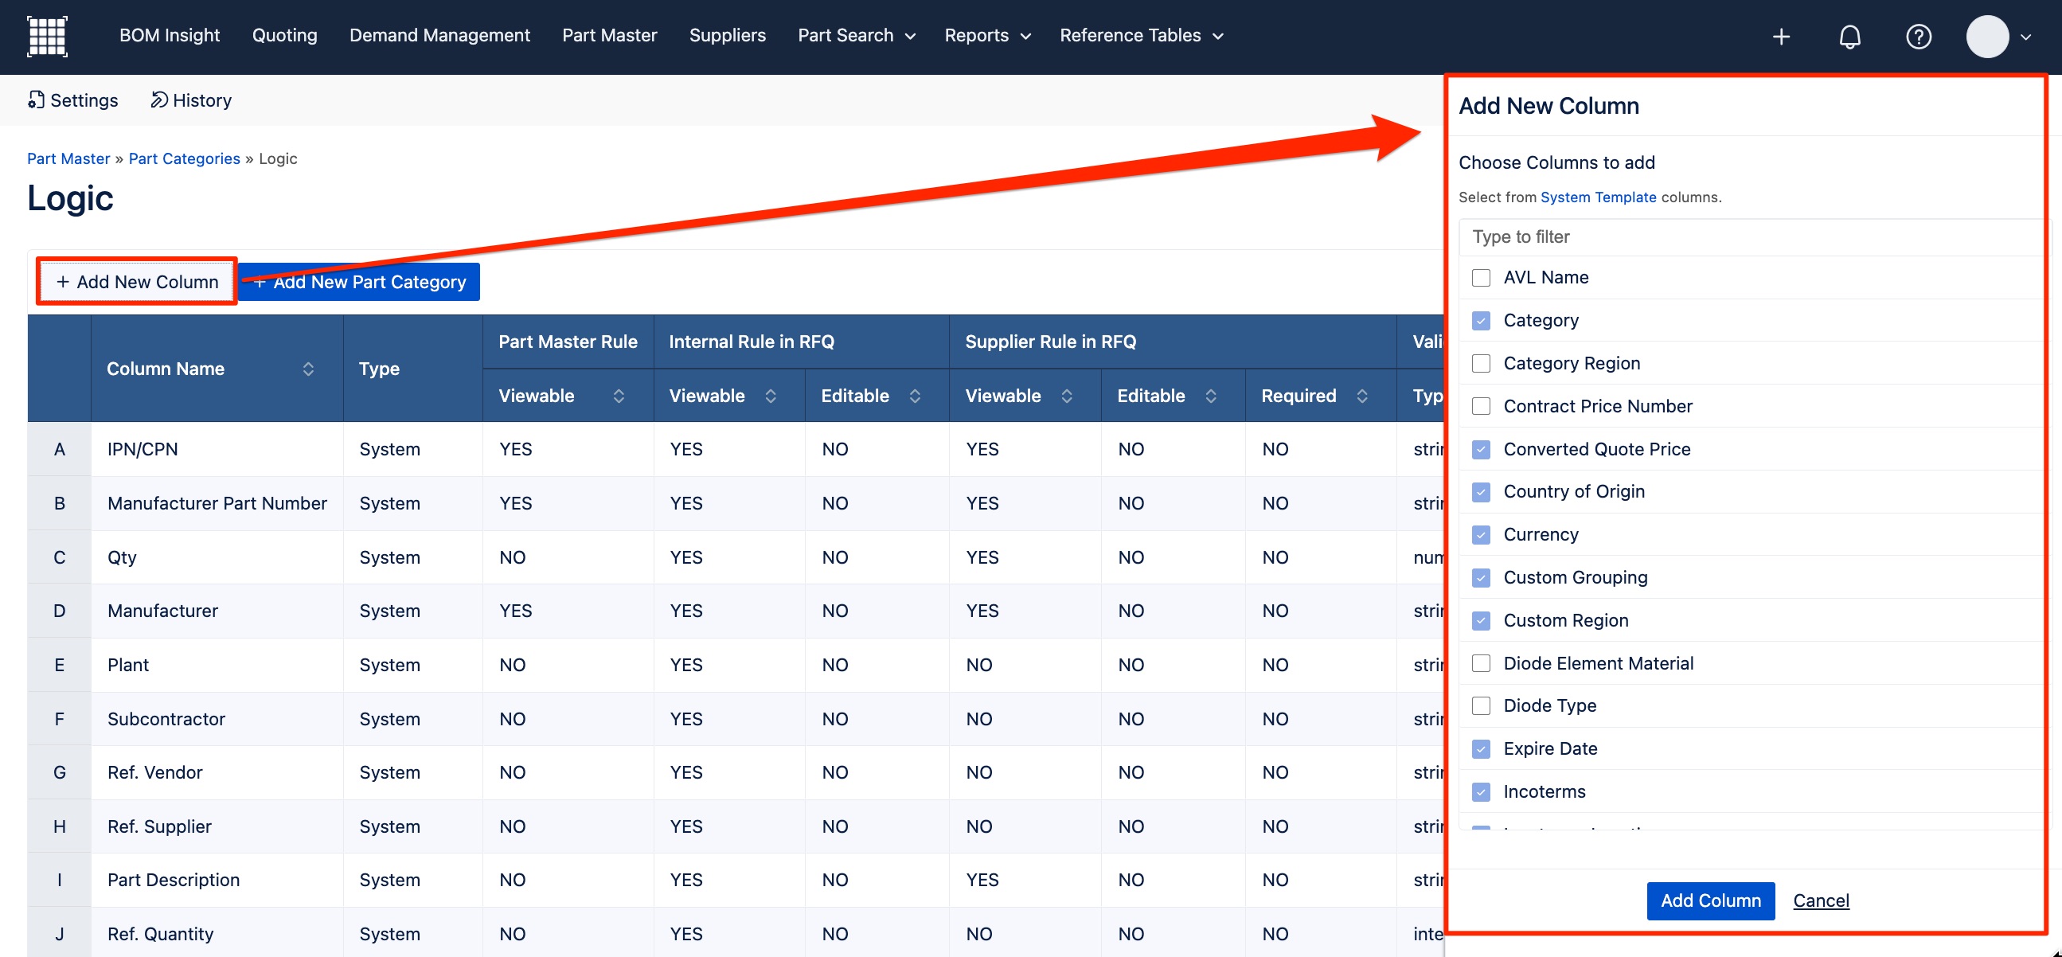Image resolution: width=2062 pixels, height=957 pixels.
Task: Open Suppliers menu item
Action: 727,36
